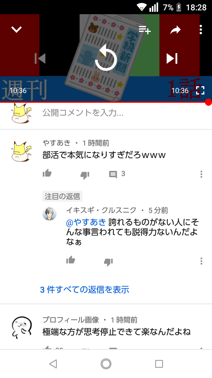The image size is (212, 378).
Task: Dislike イキスギ・クルスニク's reply
Action: (x=108, y=262)
